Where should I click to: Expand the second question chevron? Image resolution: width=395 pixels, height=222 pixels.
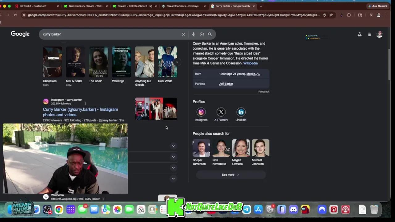(x=173, y=157)
